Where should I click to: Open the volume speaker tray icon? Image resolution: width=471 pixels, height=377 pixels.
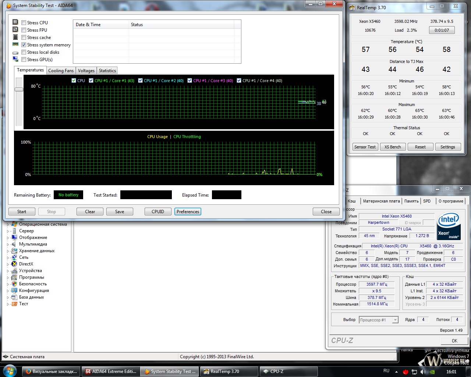tap(423, 371)
